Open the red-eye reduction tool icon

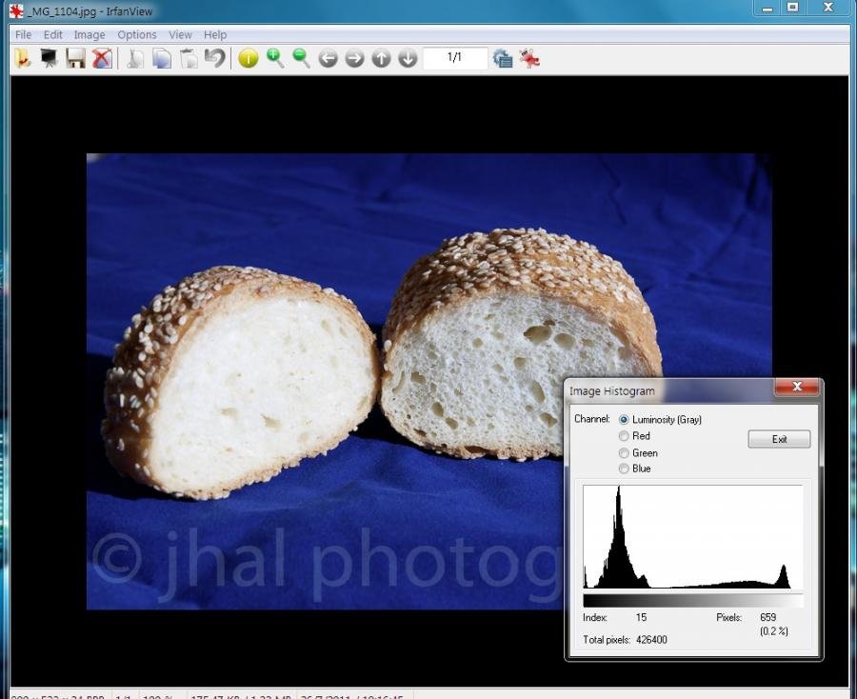click(529, 58)
